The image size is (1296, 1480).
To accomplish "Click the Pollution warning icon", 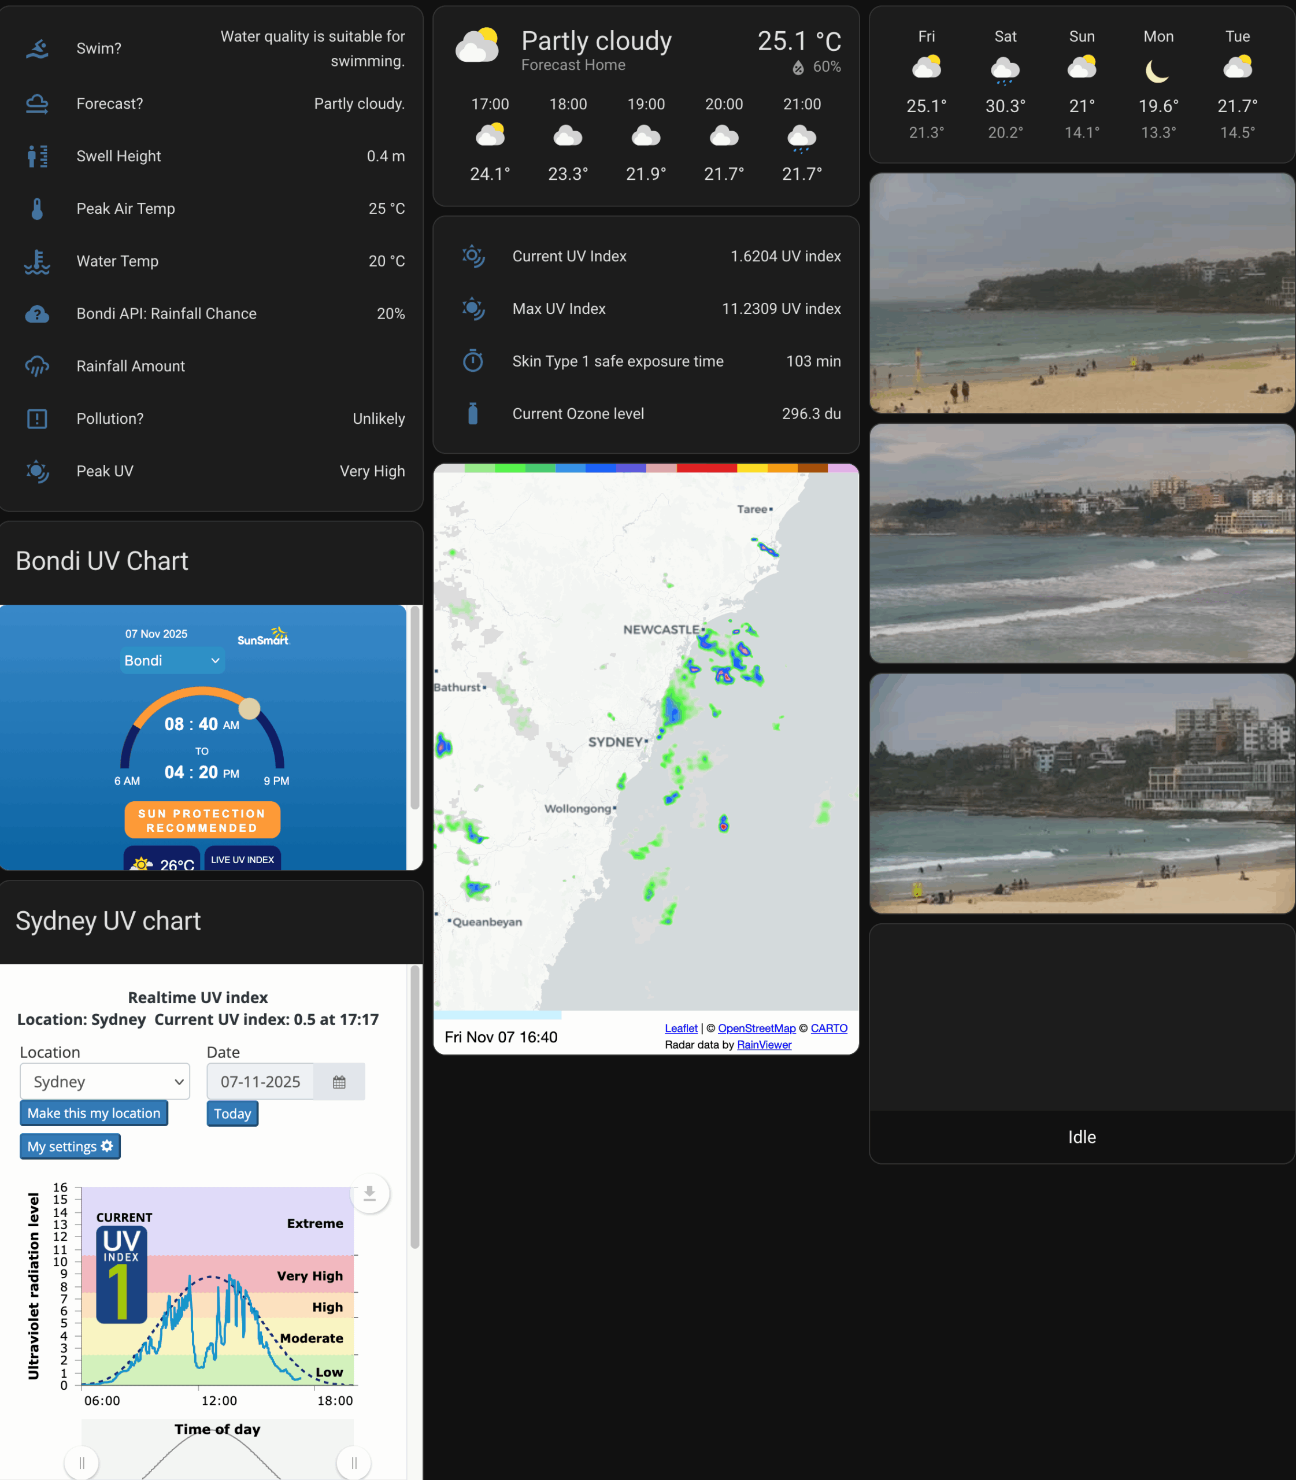I will coord(37,418).
